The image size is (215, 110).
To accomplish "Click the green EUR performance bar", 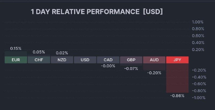I will pos(16,54).
